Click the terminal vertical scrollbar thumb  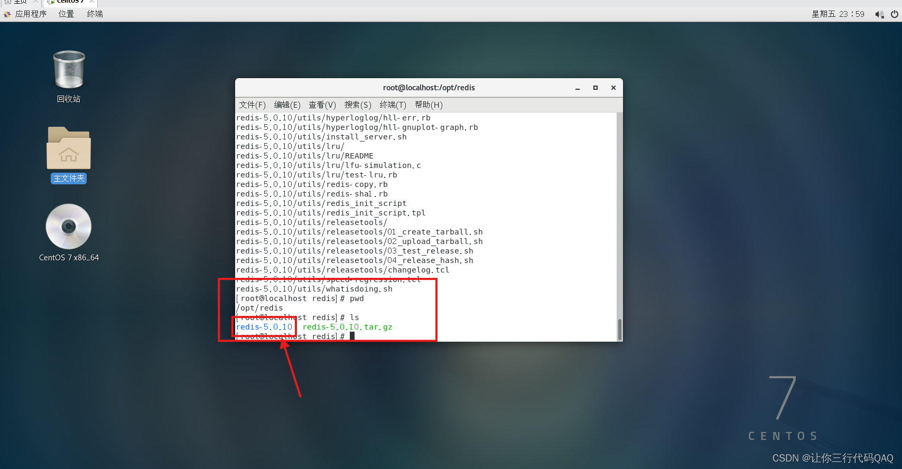[620, 329]
